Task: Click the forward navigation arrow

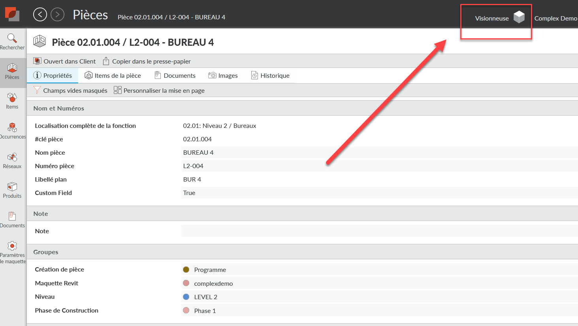Action: click(58, 15)
